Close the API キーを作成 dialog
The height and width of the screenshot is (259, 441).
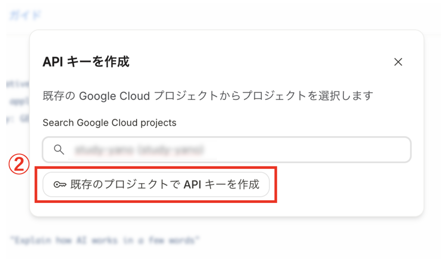[x=398, y=62]
